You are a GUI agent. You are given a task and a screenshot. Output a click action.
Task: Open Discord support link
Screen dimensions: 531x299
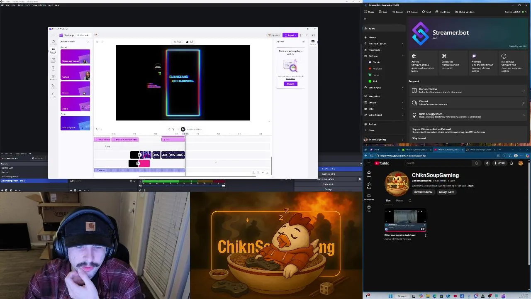click(468, 103)
